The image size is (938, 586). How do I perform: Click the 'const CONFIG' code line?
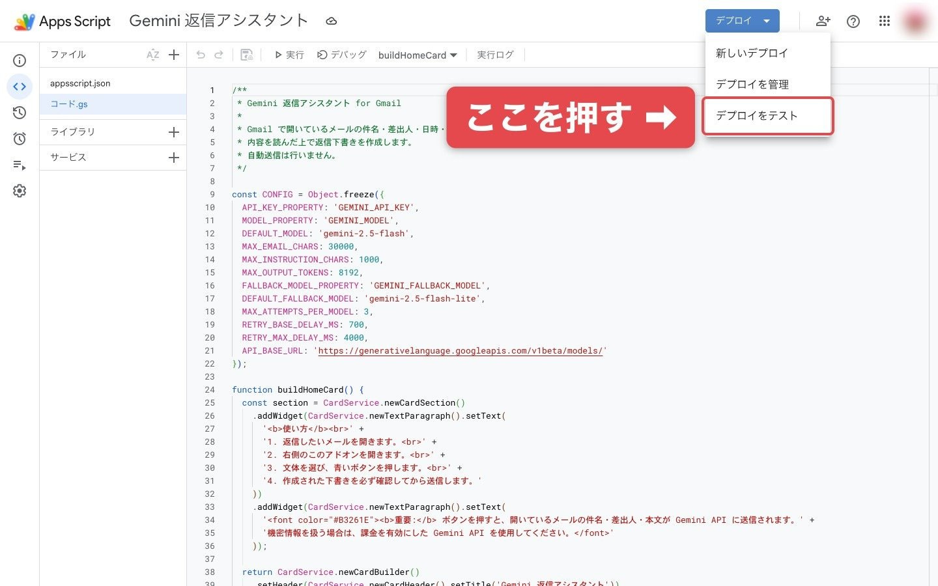tap(308, 195)
